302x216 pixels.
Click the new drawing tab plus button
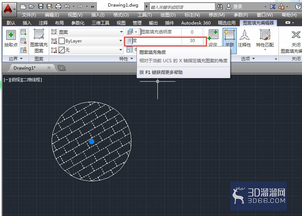point(61,68)
